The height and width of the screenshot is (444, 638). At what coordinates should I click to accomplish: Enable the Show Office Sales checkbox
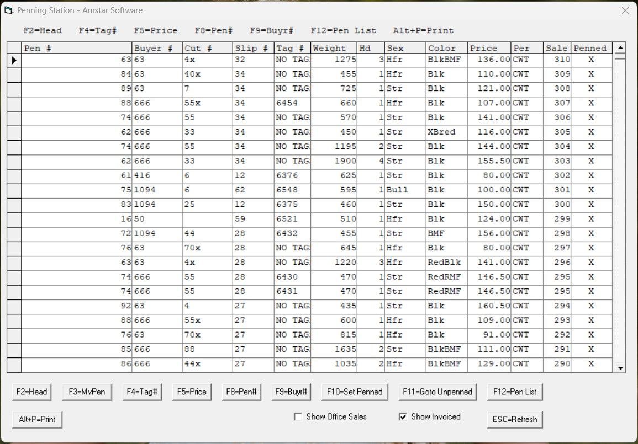(298, 416)
